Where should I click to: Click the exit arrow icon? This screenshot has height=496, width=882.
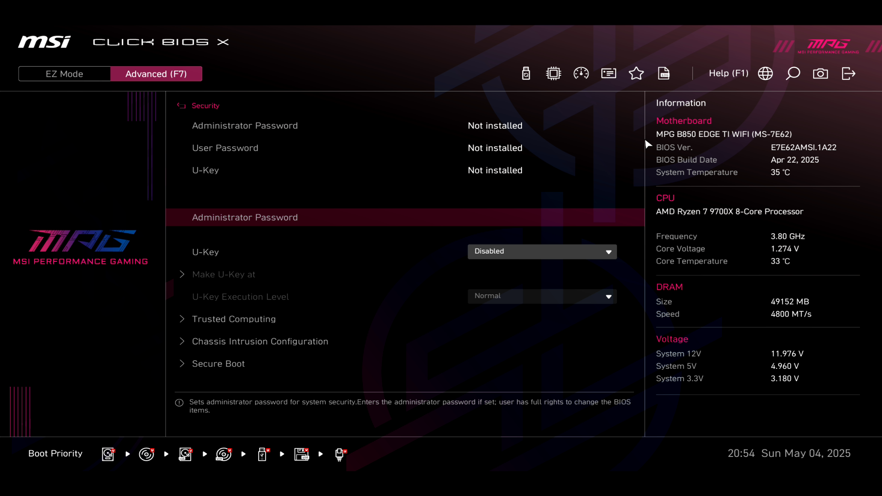pyautogui.click(x=848, y=73)
